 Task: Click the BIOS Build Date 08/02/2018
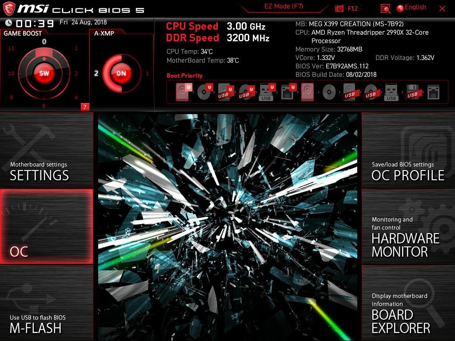coord(336,75)
